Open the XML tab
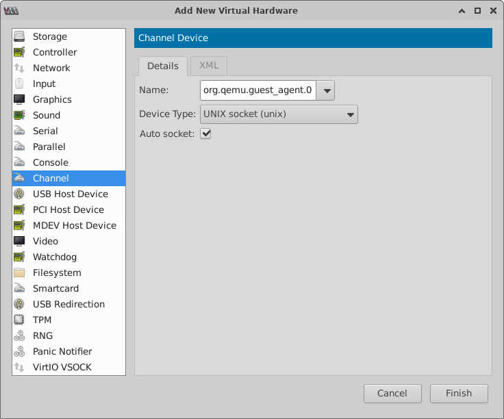The image size is (504, 419). pyautogui.click(x=209, y=66)
